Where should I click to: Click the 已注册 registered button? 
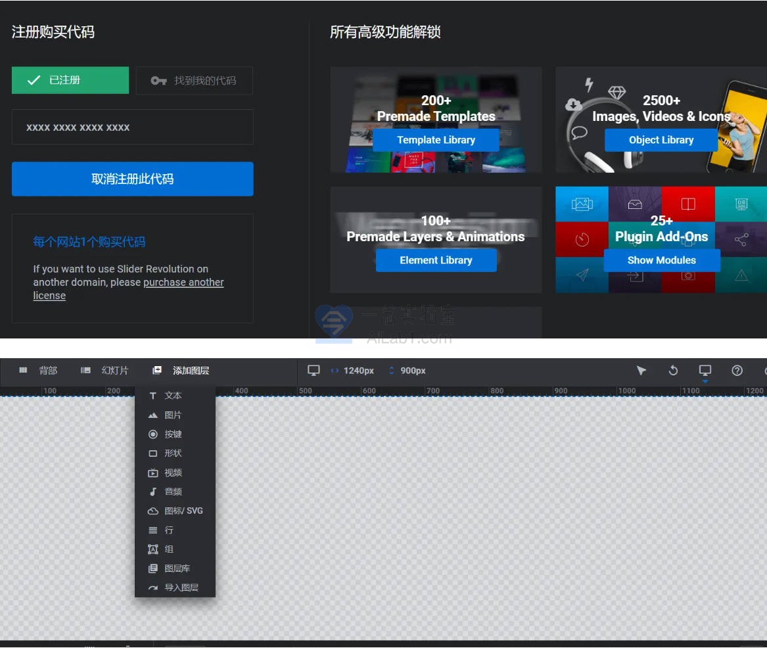70,80
